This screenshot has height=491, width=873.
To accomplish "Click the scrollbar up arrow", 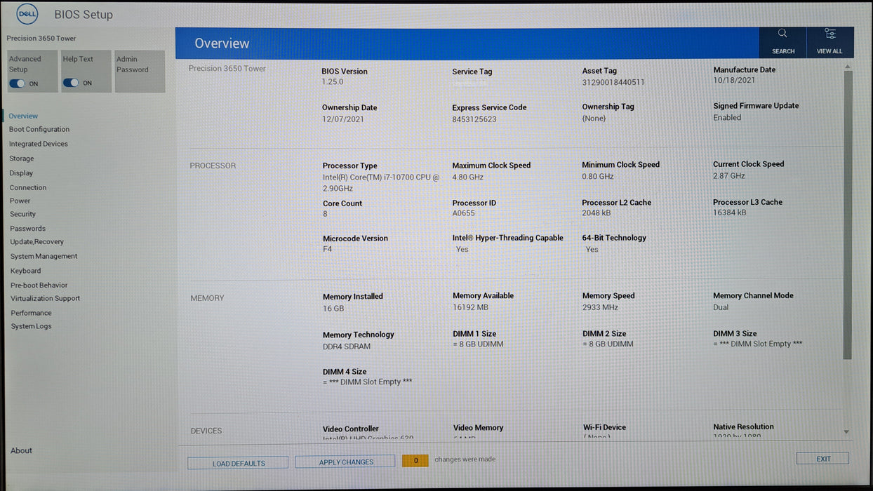I will pyautogui.click(x=847, y=67).
